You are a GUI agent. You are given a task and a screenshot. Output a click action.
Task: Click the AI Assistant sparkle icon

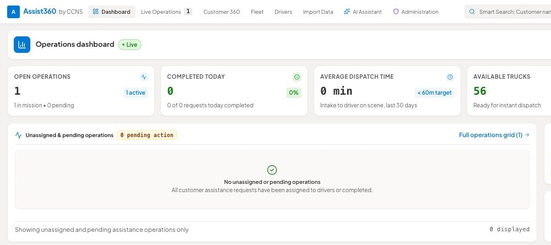pyautogui.click(x=347, y=12)
